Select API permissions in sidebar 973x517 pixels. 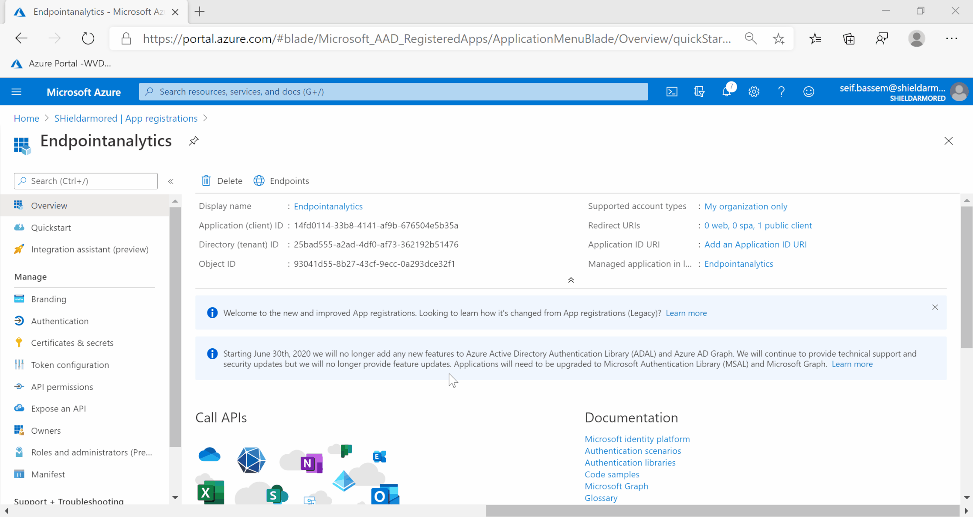pyautogui.click(x=62, y=387)
